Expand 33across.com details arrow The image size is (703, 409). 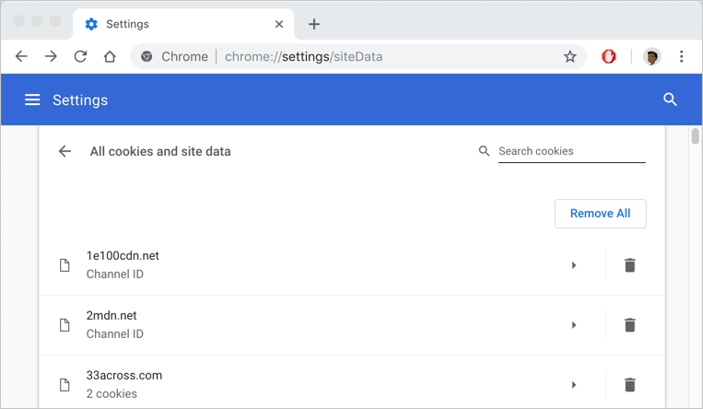point(574,385)
